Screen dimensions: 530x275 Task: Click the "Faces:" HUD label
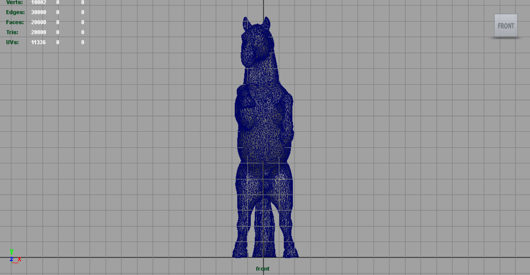(x=15, y=22)
